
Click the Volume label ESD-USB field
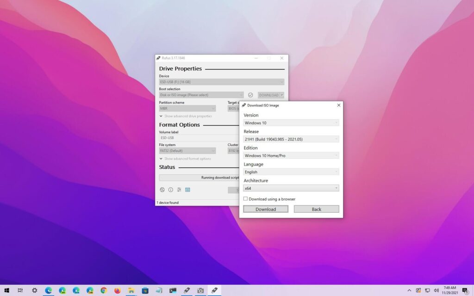pos(199,138)
